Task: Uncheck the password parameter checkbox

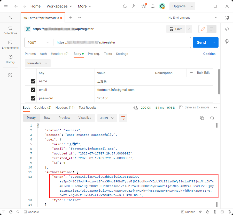Action: pyautogui.click(x=33, y=98)
